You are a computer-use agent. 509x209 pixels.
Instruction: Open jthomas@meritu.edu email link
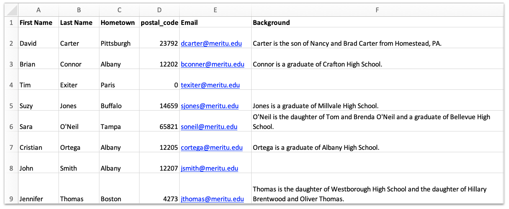212,199
